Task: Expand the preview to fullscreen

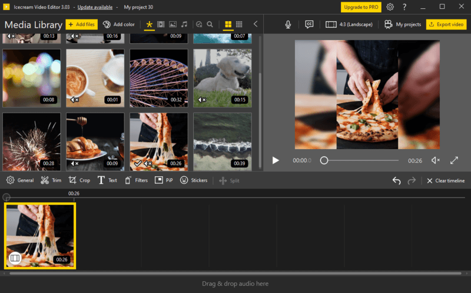Action: tap(454, 160)
